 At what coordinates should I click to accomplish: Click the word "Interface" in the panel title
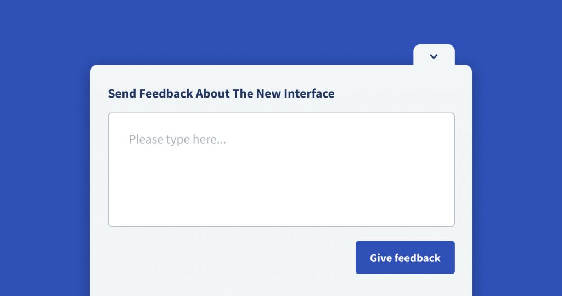(309, 93)
